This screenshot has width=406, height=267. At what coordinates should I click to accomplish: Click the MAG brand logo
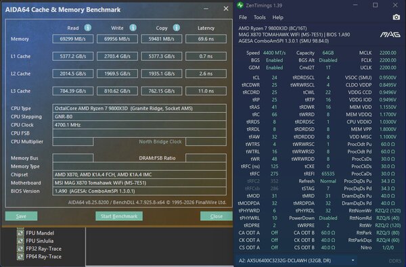390,34
